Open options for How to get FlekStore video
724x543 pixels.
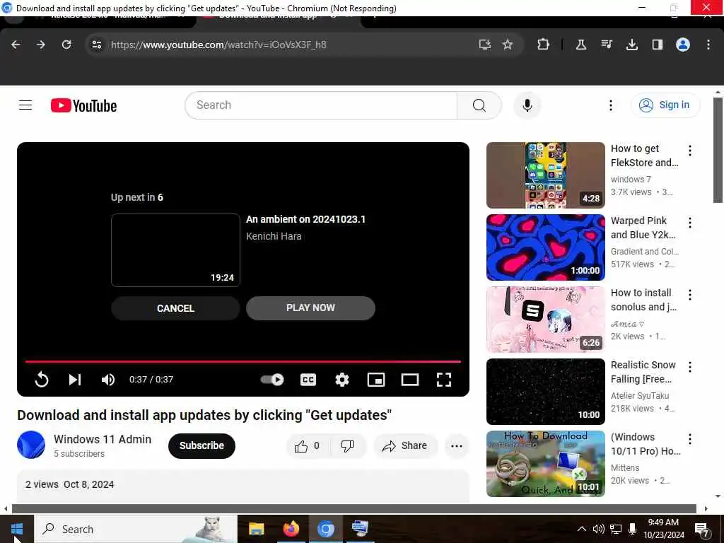[690, 151]
